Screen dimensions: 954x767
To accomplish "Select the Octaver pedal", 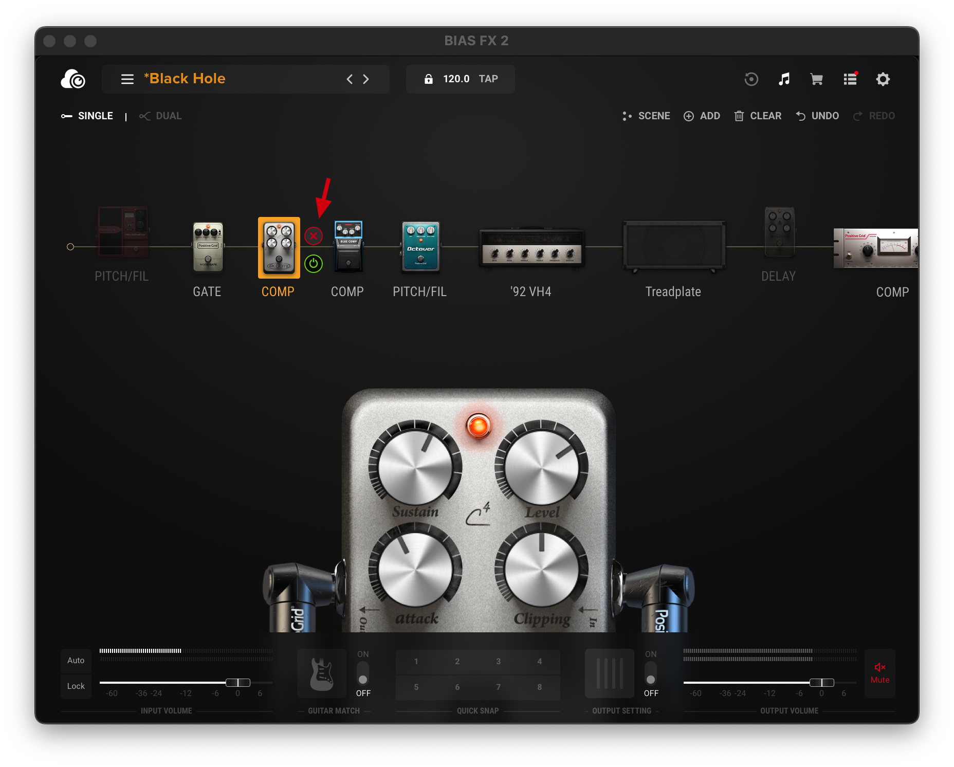I will click(420, 247).
